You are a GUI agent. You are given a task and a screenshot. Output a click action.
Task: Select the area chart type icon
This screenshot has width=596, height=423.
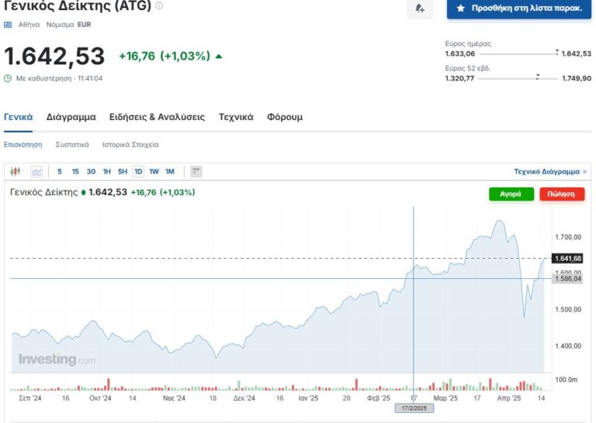(x=36, y=171)
